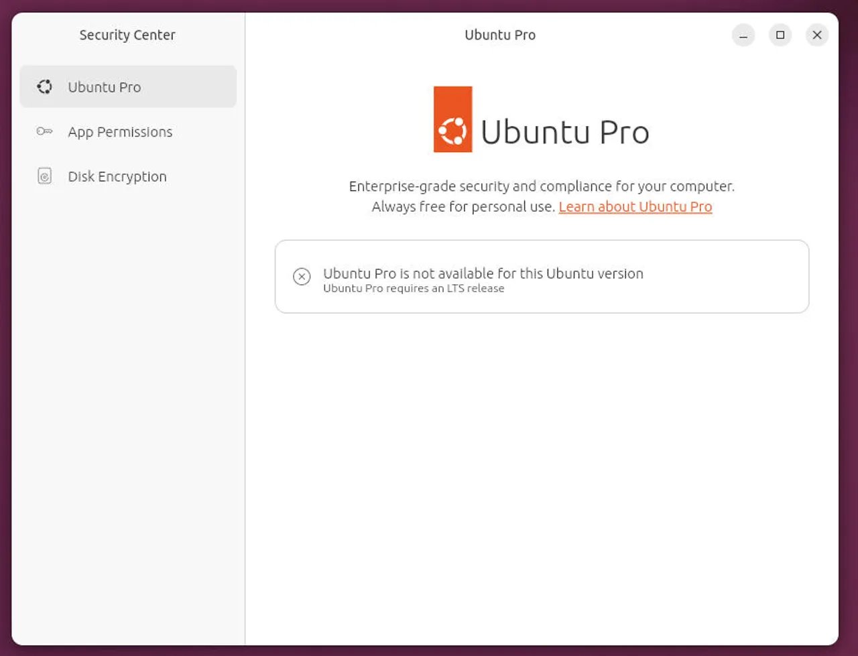Screen dimensions: 858x656
Task: Click the Ubuntu Pro header bar title
Action: pos(500,35)
